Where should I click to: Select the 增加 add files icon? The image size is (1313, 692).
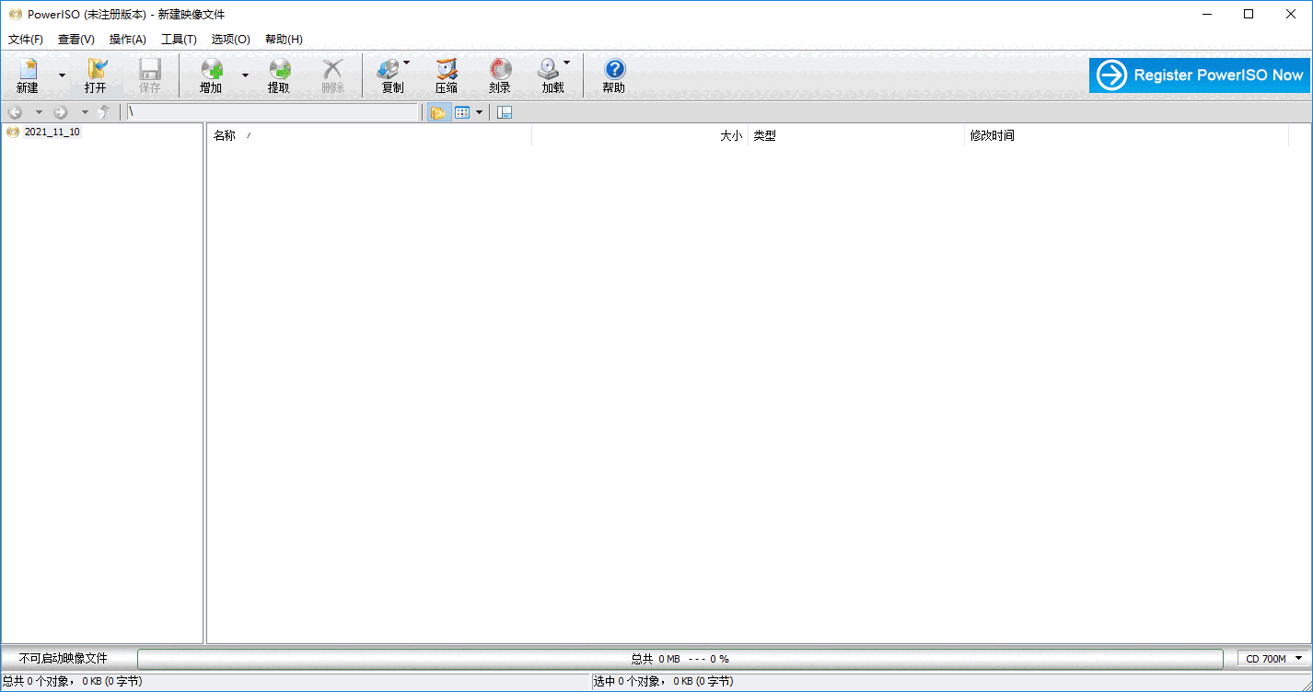click(x=212, y=74)
